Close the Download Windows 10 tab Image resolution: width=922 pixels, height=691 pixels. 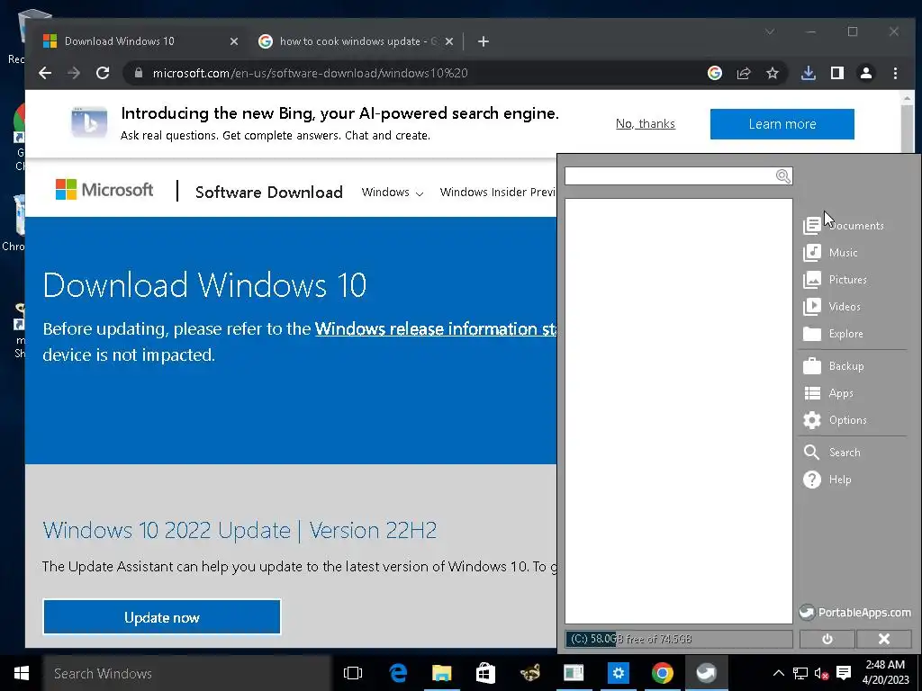[x=233, y=41]
